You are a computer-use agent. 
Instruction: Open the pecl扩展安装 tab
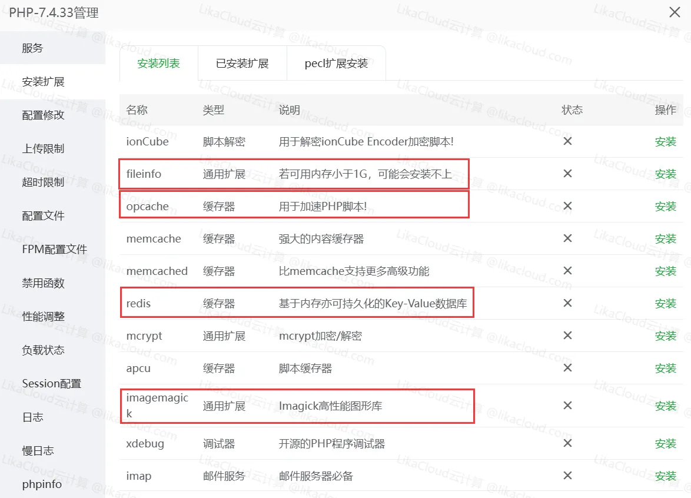(336, 63)
